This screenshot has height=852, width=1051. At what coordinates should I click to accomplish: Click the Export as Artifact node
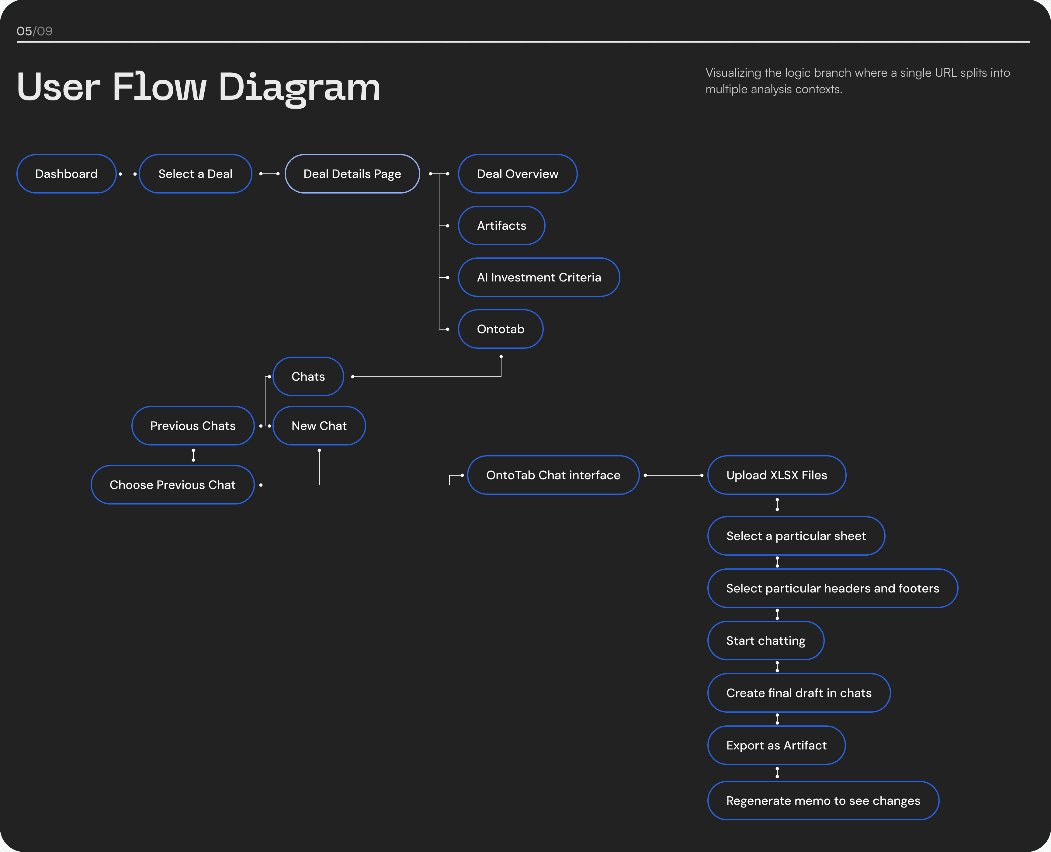[776, 745]
